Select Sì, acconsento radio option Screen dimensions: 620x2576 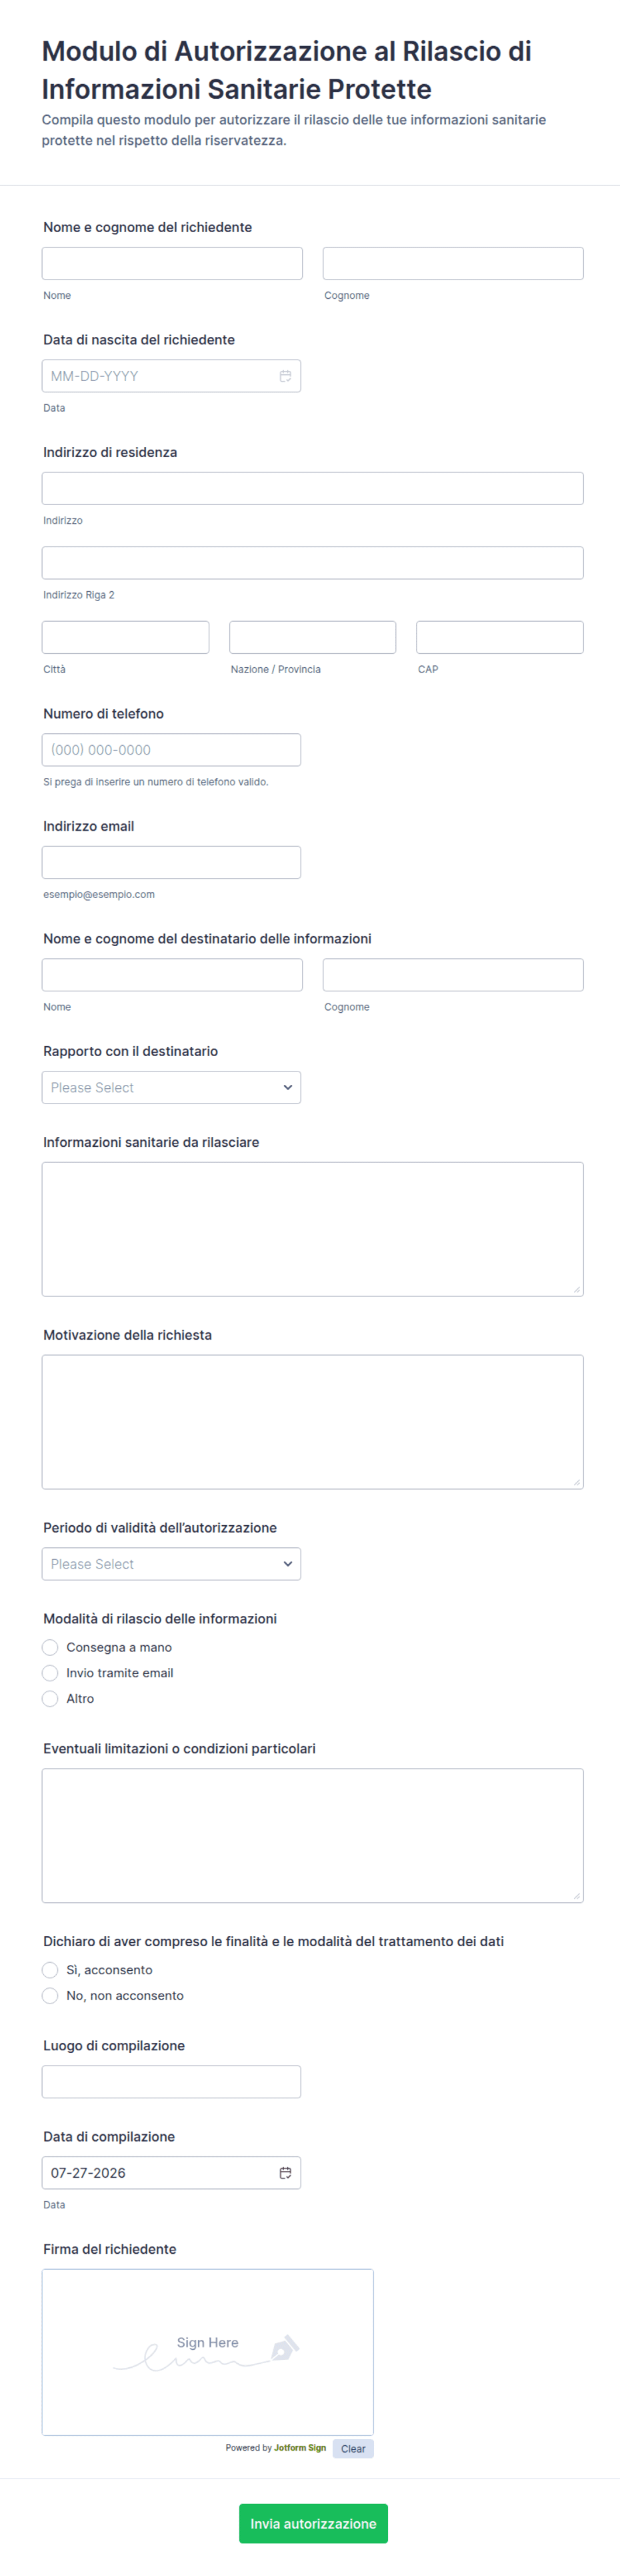pyautogui.click(x=50, y=1970)
